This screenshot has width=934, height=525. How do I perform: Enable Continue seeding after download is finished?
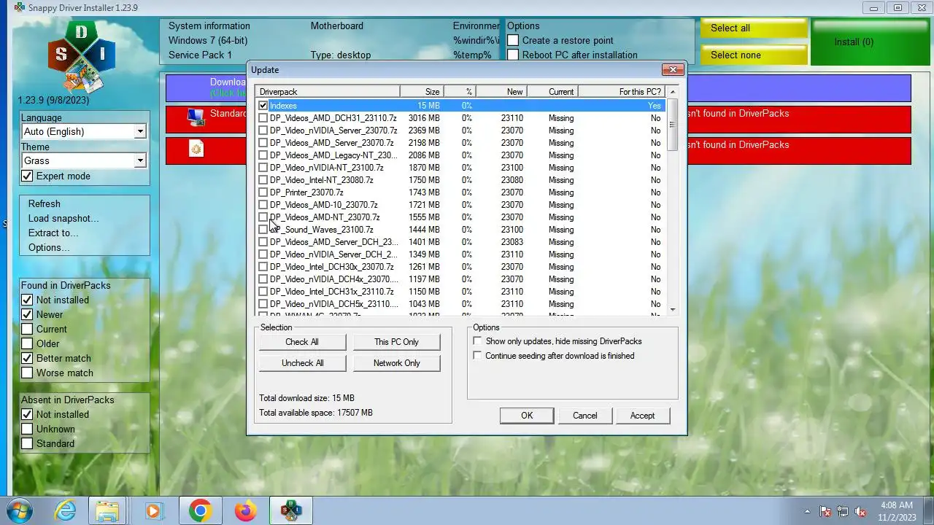pos(478,356)
